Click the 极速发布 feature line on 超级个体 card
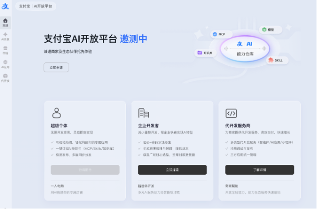The height and width of the screenshot is (210, 317). (x=74, y=155)
